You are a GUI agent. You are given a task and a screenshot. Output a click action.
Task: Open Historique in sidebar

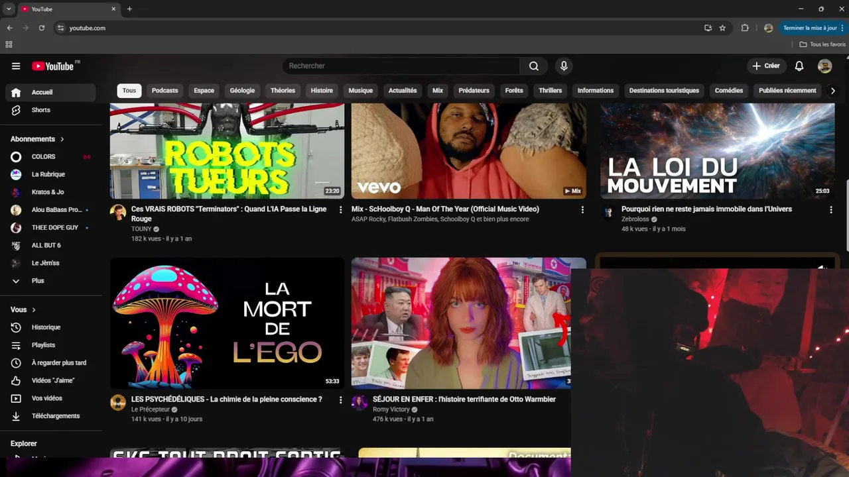pos(50,327)
